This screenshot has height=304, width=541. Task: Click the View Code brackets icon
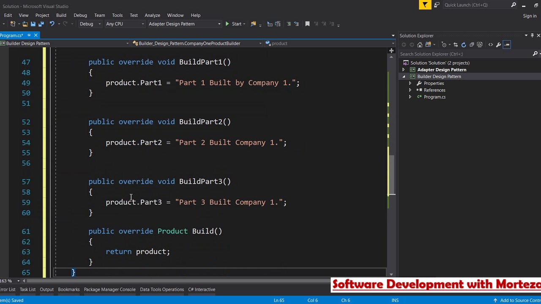490,45
